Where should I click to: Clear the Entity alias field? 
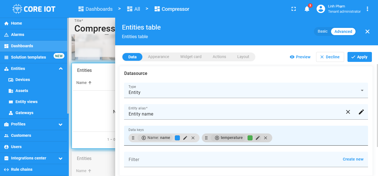click(x=348, y=112)
